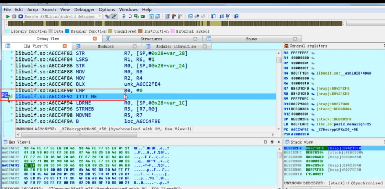The width and height of the screenshot is (385, 189).
Task: Click the add breakpoint toolbar icon
Action: click(174, 16)
